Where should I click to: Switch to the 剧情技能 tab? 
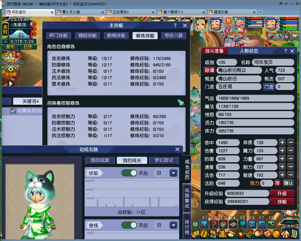click(x=116, y=36)
